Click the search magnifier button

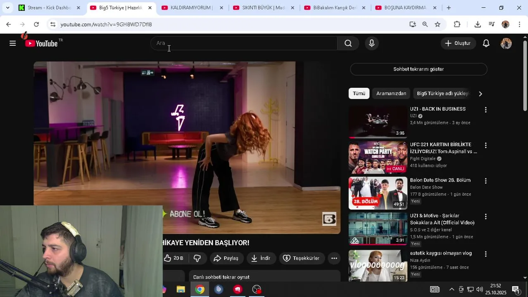click(x=348, y=43)
